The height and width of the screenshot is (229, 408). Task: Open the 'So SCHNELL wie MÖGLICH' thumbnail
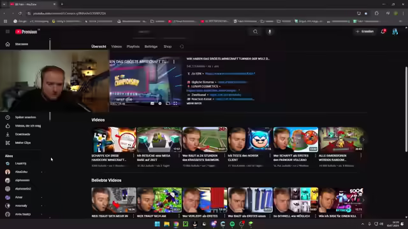tap(296, 200)
